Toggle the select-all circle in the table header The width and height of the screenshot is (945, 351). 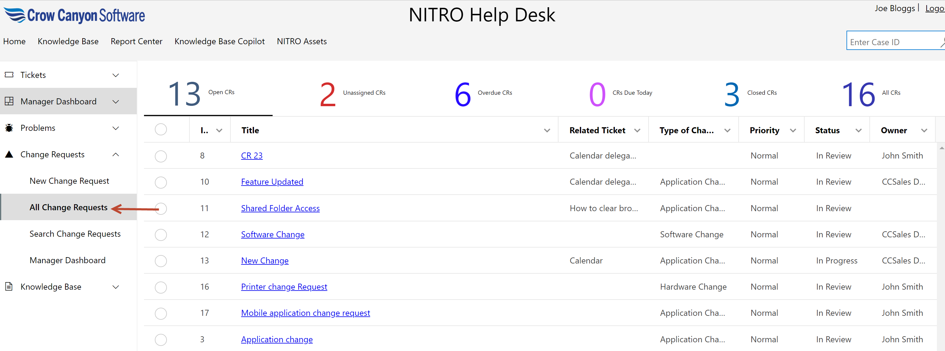(161, 130)
